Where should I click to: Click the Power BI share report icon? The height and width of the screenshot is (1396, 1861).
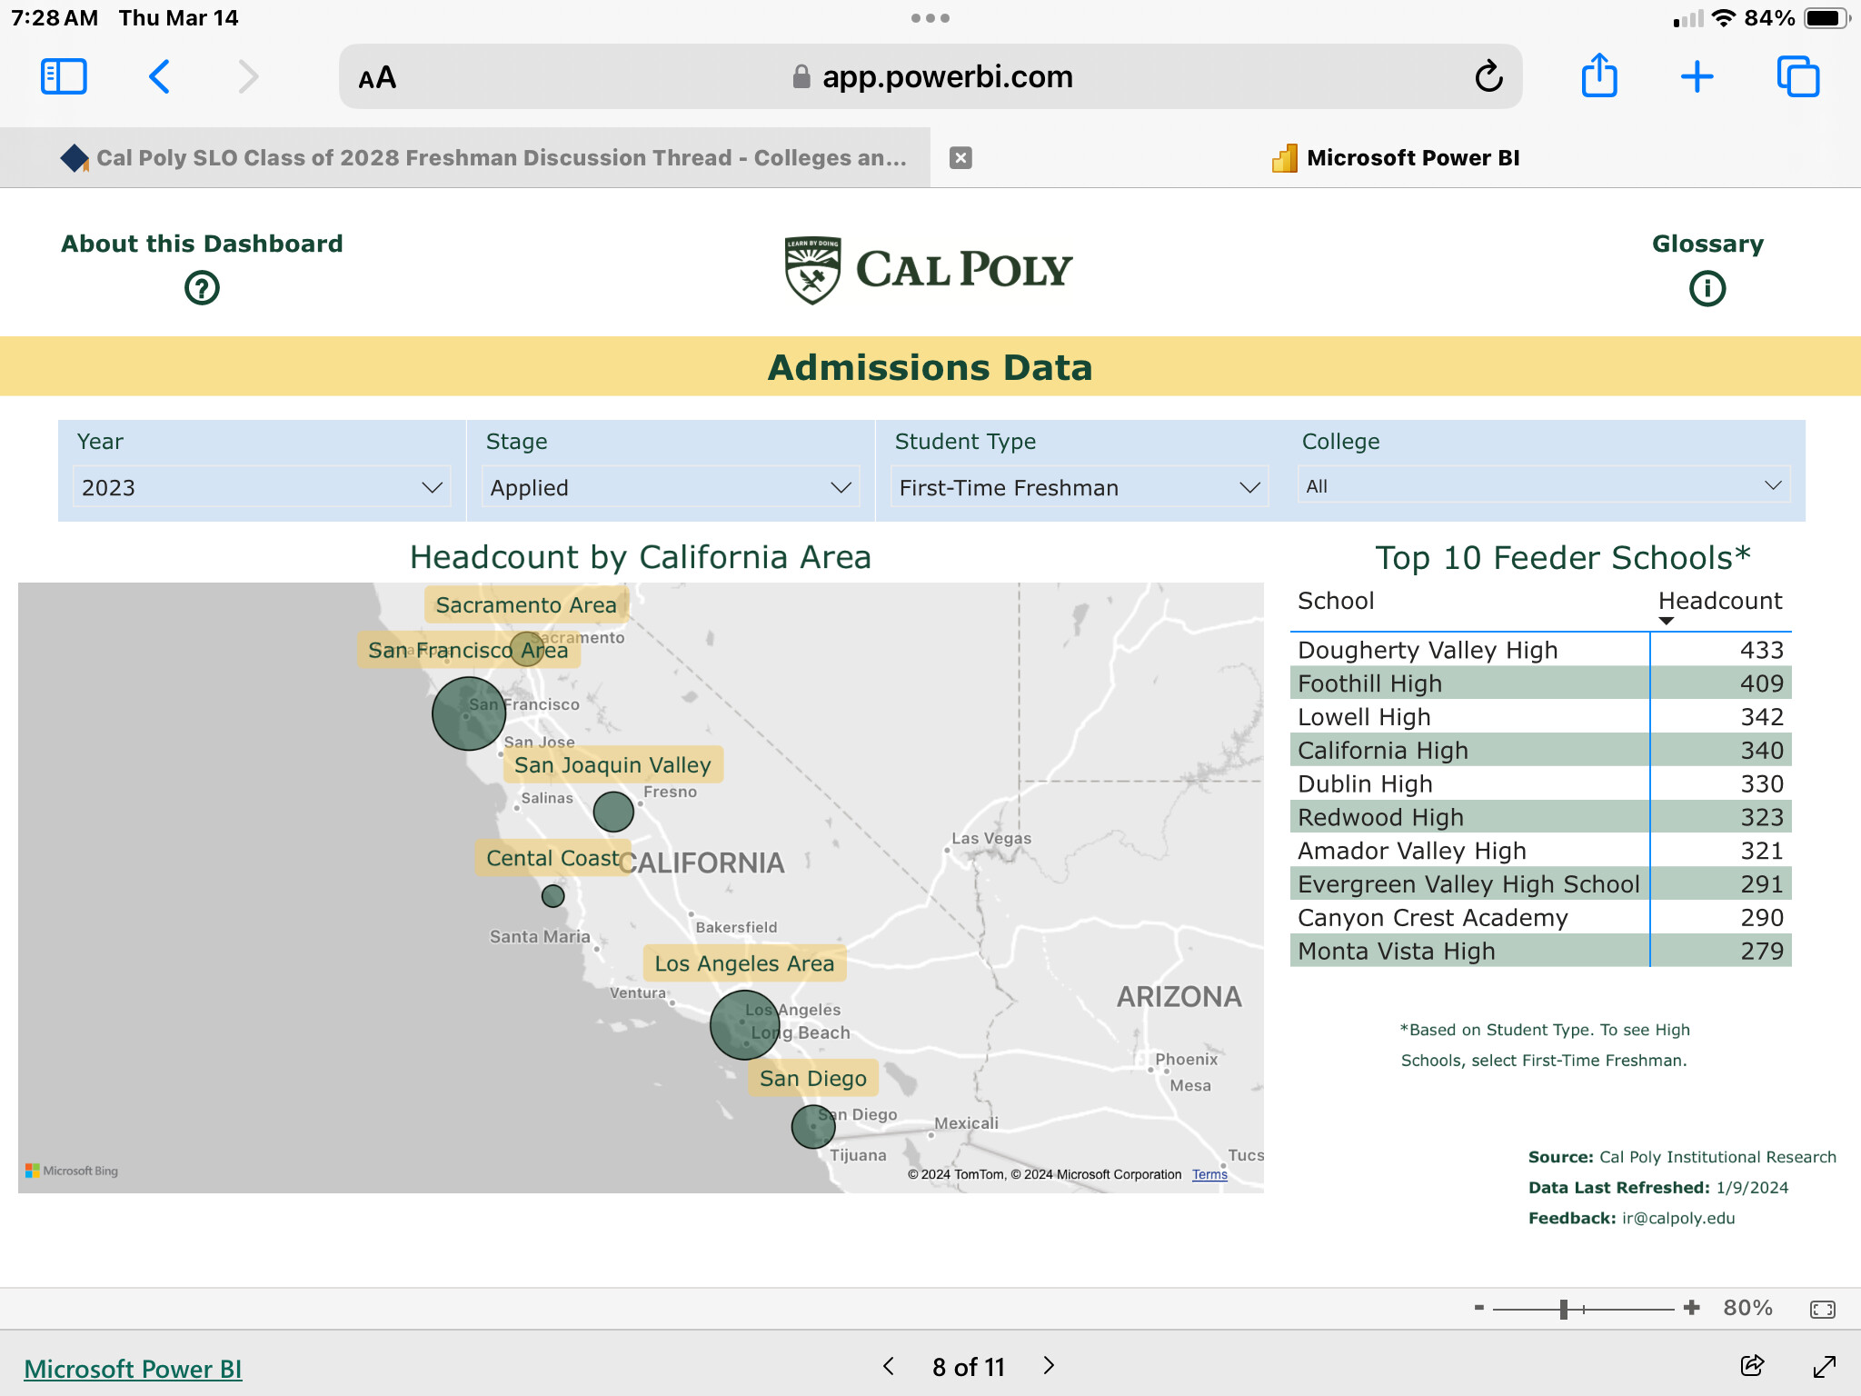click(x=1752, y=1365)
